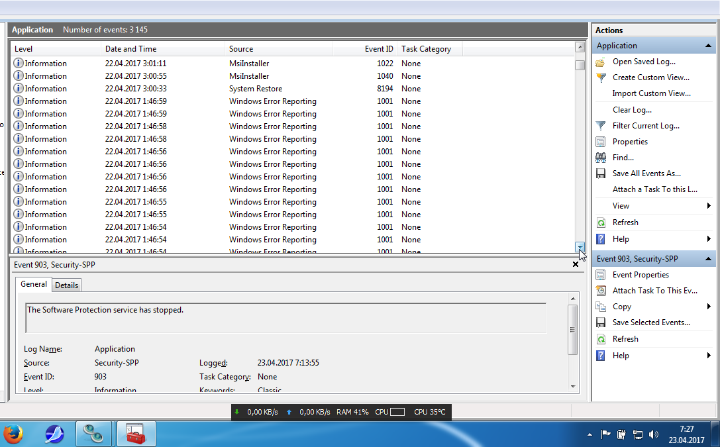Click the red toolbox taskbar icon
This screenshot has width=720, height=447.
coord(136,434)
